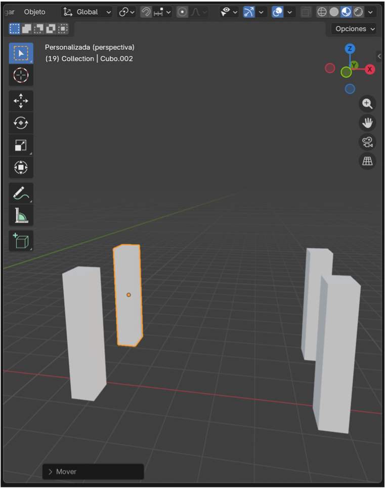Activate the 3D Cursor tool
The image size is (386, 489).
[x=21, y=75]
